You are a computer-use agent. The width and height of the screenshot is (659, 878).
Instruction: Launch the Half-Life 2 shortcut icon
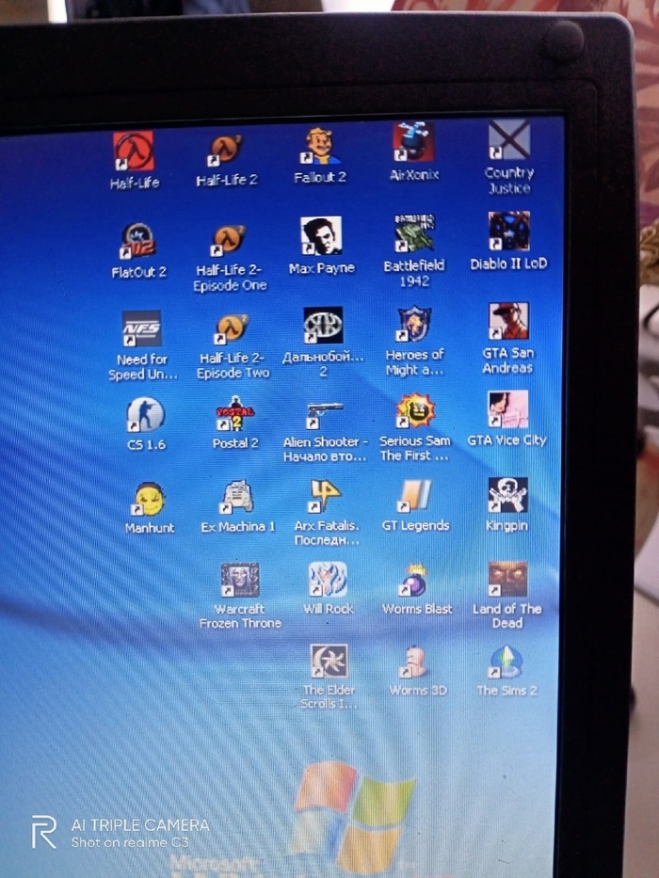point(225,151)
